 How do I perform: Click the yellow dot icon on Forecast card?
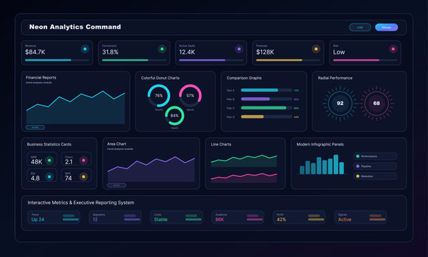[316, 49]
